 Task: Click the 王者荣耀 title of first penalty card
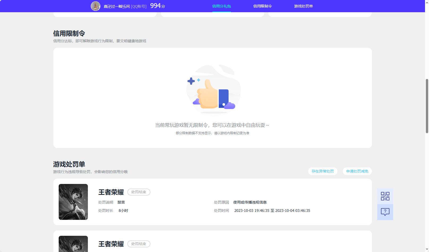point(111,192)
